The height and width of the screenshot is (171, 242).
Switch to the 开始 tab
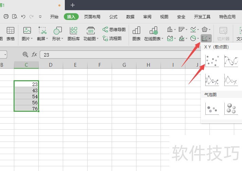54,17
